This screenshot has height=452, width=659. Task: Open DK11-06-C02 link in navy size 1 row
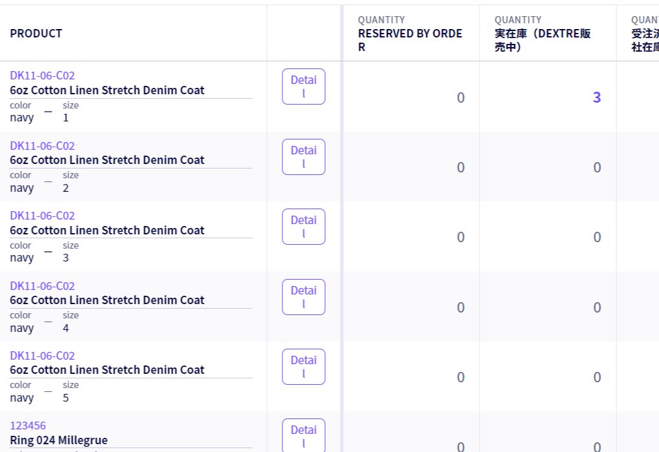(43, 76)
